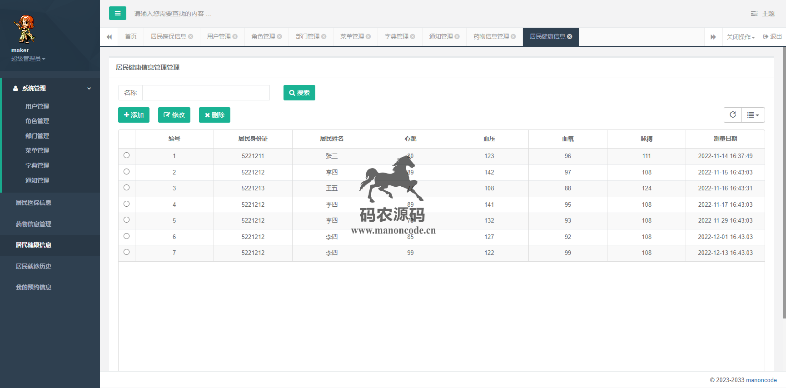
Task: Close the 居民医保信息 tab
Action: tap(191, 37)
